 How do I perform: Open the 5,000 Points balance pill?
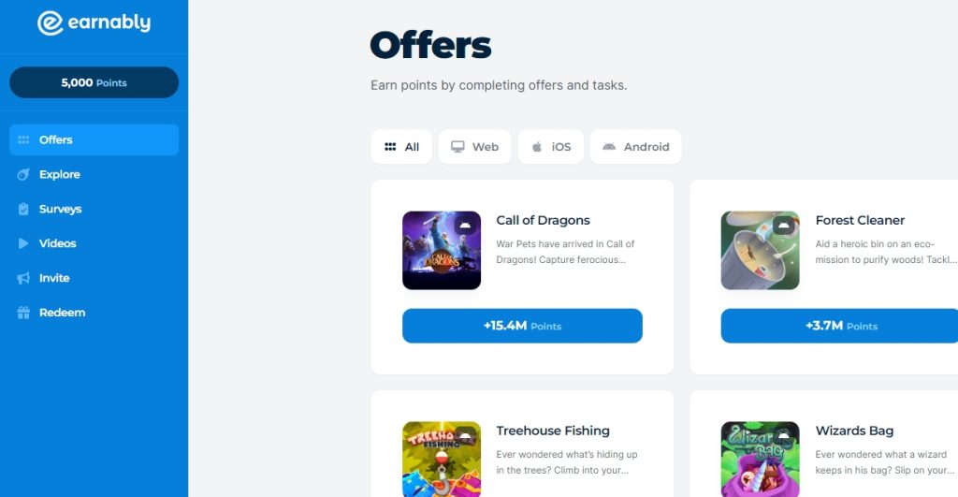coord(94,82)
